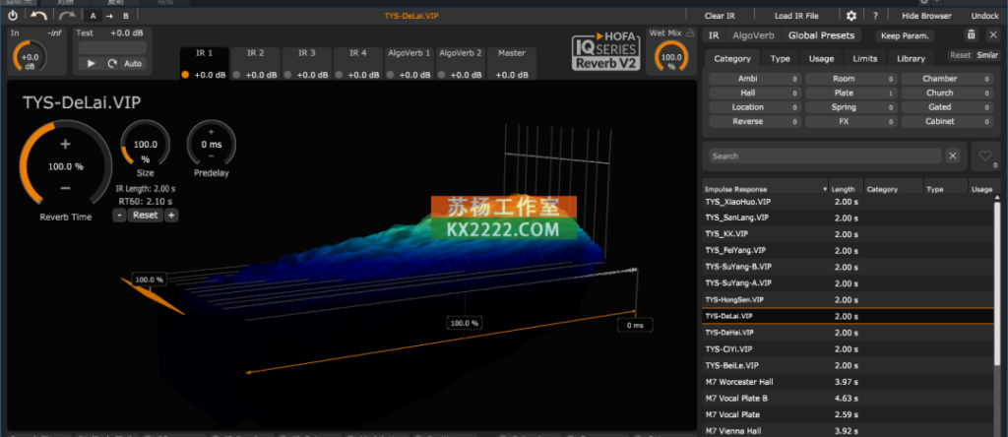Toggle the Hall category filter
This screenshot has height=437, width=1008.
(x=755, y=93)
